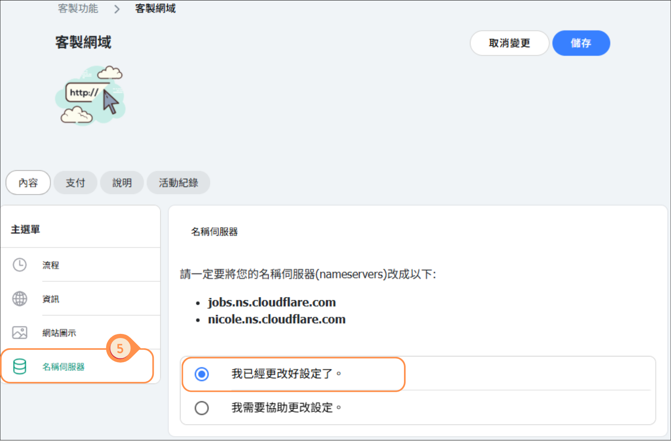The height and width of the screenshot is (443, 671).
Task: Select the 我需要協助更改設定 radio button
Action: pyautogui.click(x=202, y=408)
